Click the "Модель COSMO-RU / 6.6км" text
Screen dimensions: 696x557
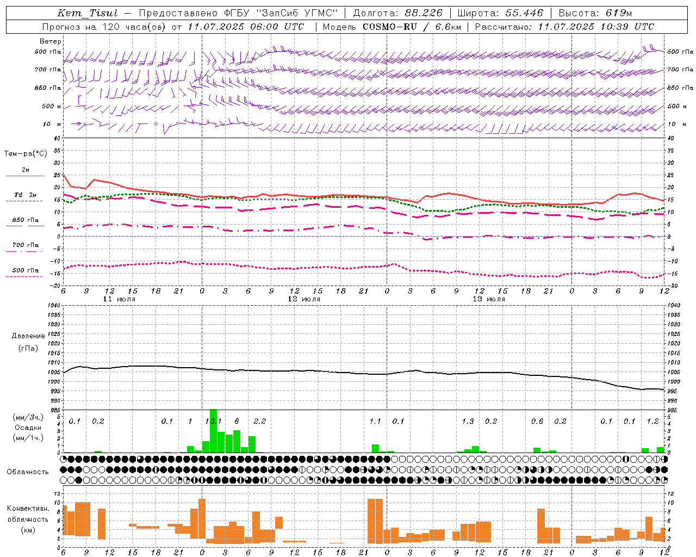pyautogui.click(x=391, y=27)
